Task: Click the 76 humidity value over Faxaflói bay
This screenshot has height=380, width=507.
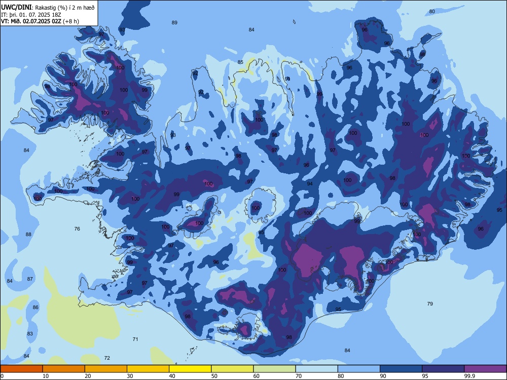Action: pyautogui.click(x=77, y=229)
